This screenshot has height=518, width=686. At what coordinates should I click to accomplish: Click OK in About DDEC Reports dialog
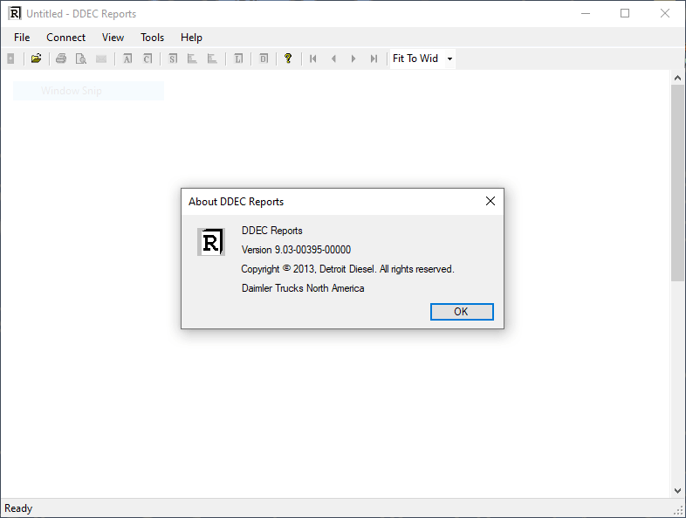[462, 312]
